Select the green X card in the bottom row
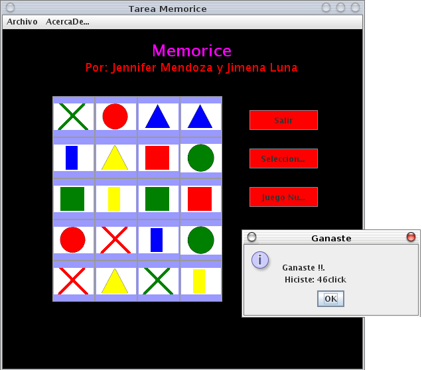The image size is (422, 370). (x=159, y=281)
